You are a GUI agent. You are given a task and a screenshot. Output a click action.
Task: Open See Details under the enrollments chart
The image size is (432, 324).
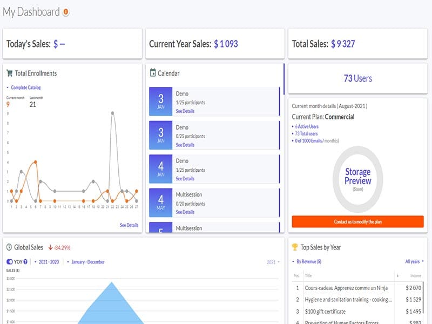[x=129, y=225]
